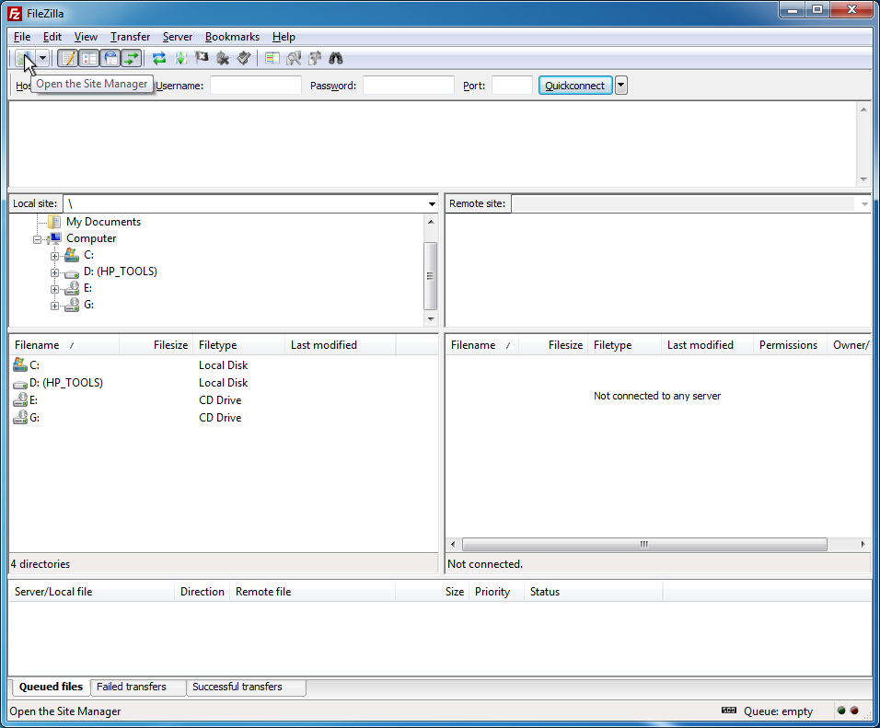880x728 pixels.
Task: Sort remote list by Permissions column
Action: (x=789, y=344)
